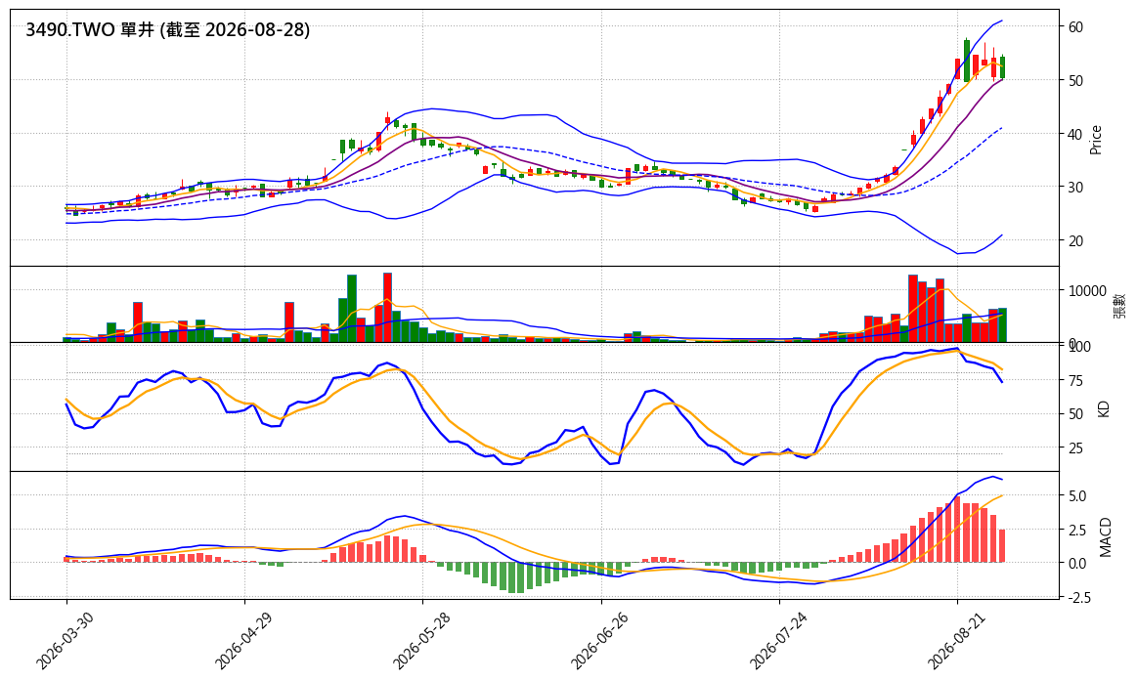The height and width of the screenshot is (682, 1137).
Task: Click the Price axis label
Action: click(1096, 140)
